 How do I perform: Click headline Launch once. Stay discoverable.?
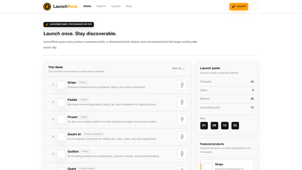(x=80, y=34)
